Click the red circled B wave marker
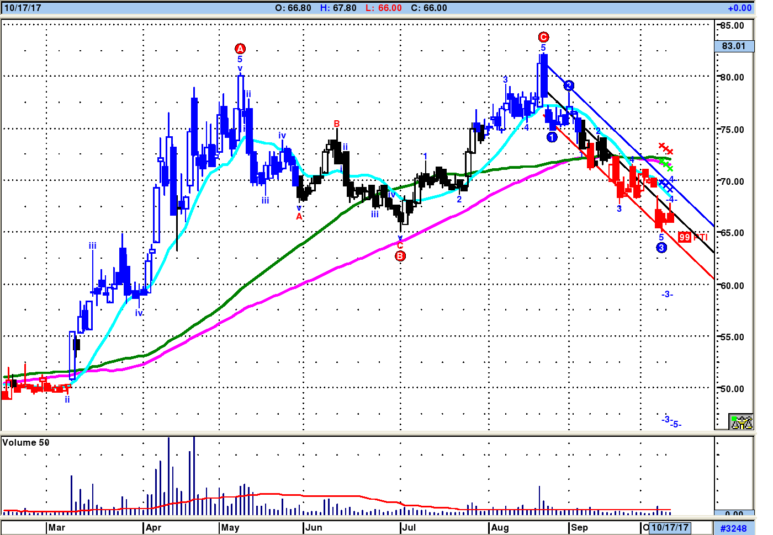 [x=400, y=256]
